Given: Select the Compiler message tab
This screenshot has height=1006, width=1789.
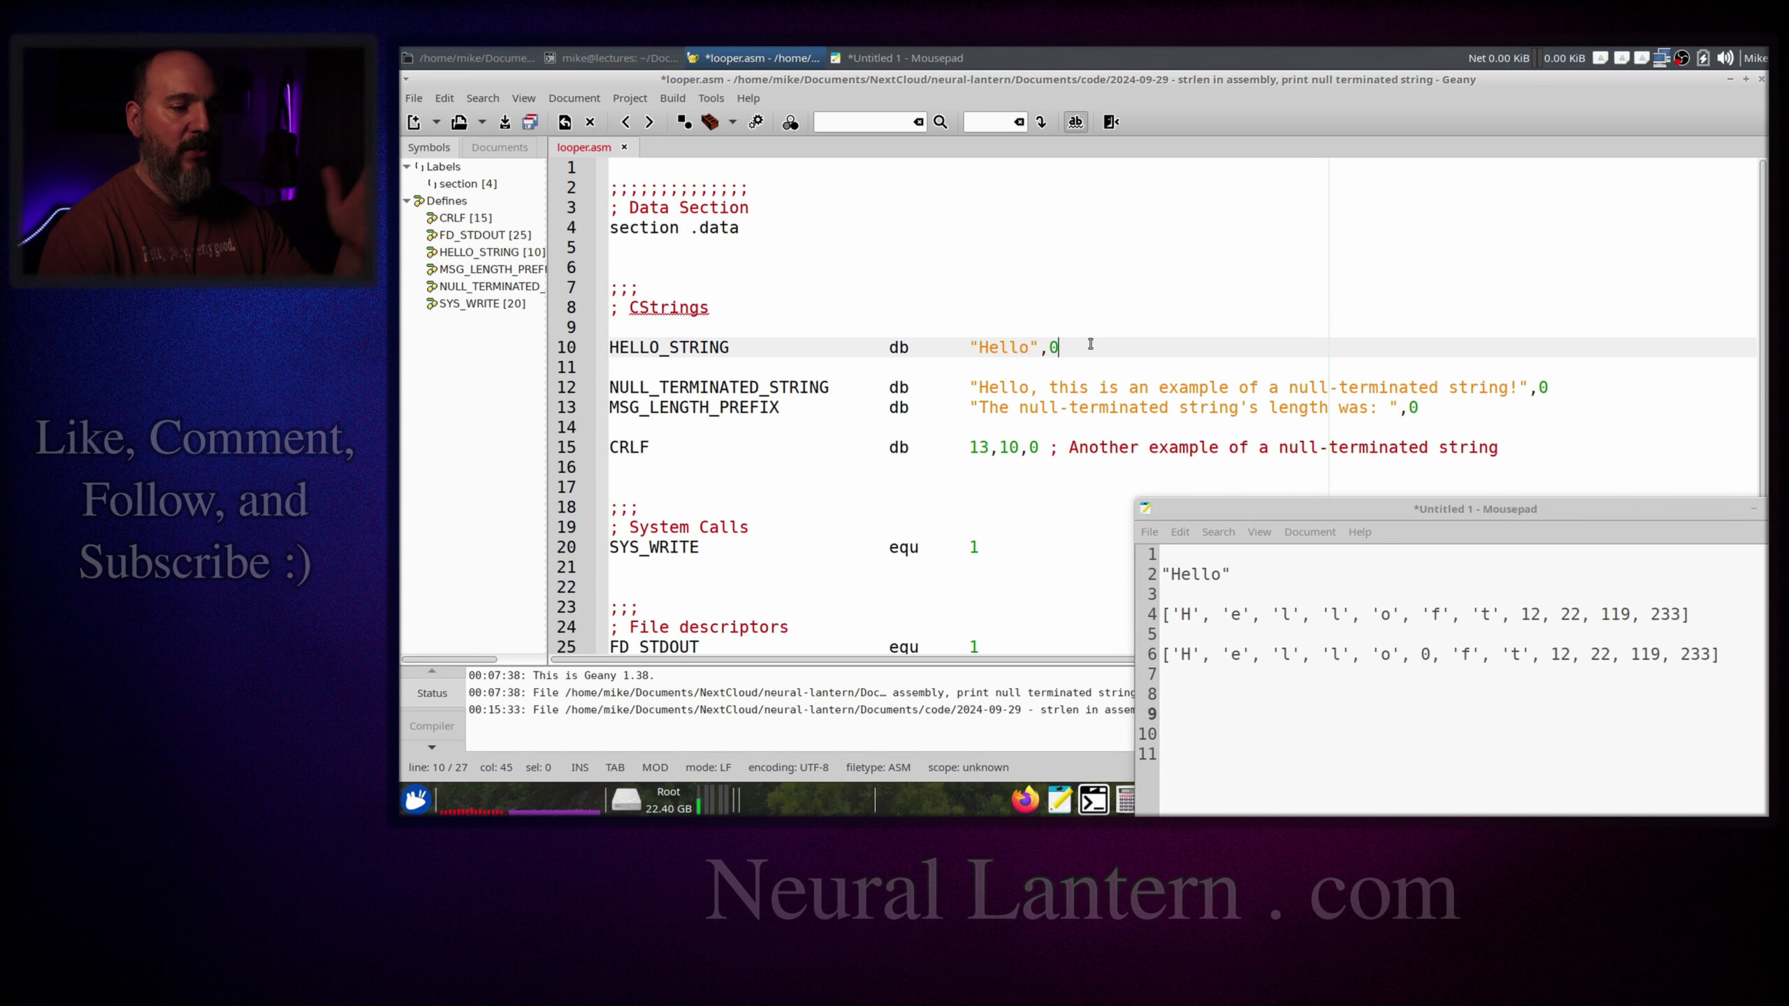Looking at the screenshot, I should [x=431, y=726].
